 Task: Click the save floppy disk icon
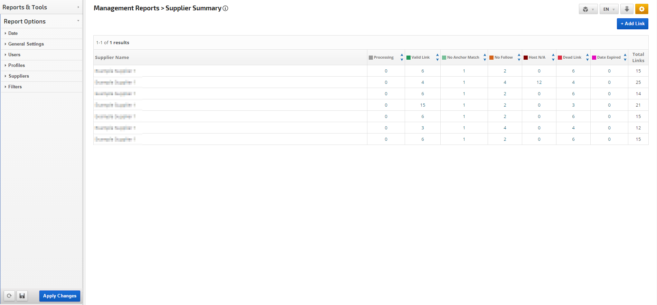coord(22,296)
